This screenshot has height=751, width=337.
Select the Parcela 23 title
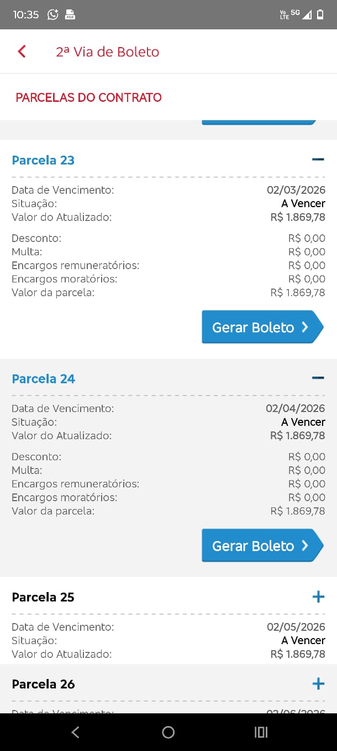43,160
